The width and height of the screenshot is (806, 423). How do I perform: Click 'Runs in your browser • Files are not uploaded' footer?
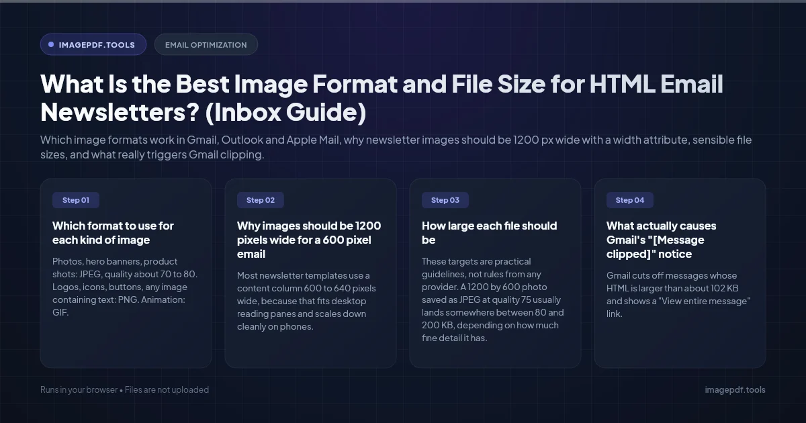(x=124, y=389)
